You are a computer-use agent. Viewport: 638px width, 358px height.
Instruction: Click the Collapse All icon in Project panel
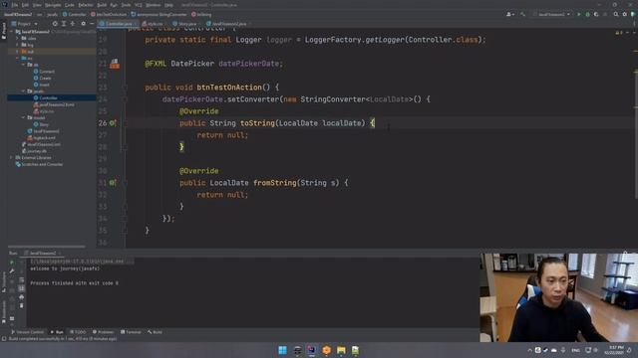[73, 24]
